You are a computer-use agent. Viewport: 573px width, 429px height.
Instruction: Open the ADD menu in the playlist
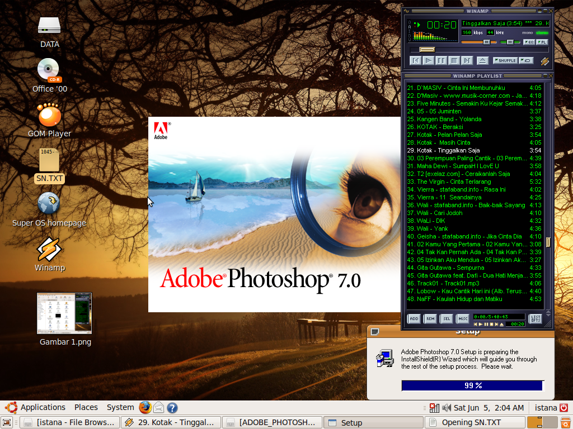pos(414,318)
